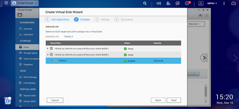
Task: Click the Ready status of VDisk3
Action: tap(129, 49)
